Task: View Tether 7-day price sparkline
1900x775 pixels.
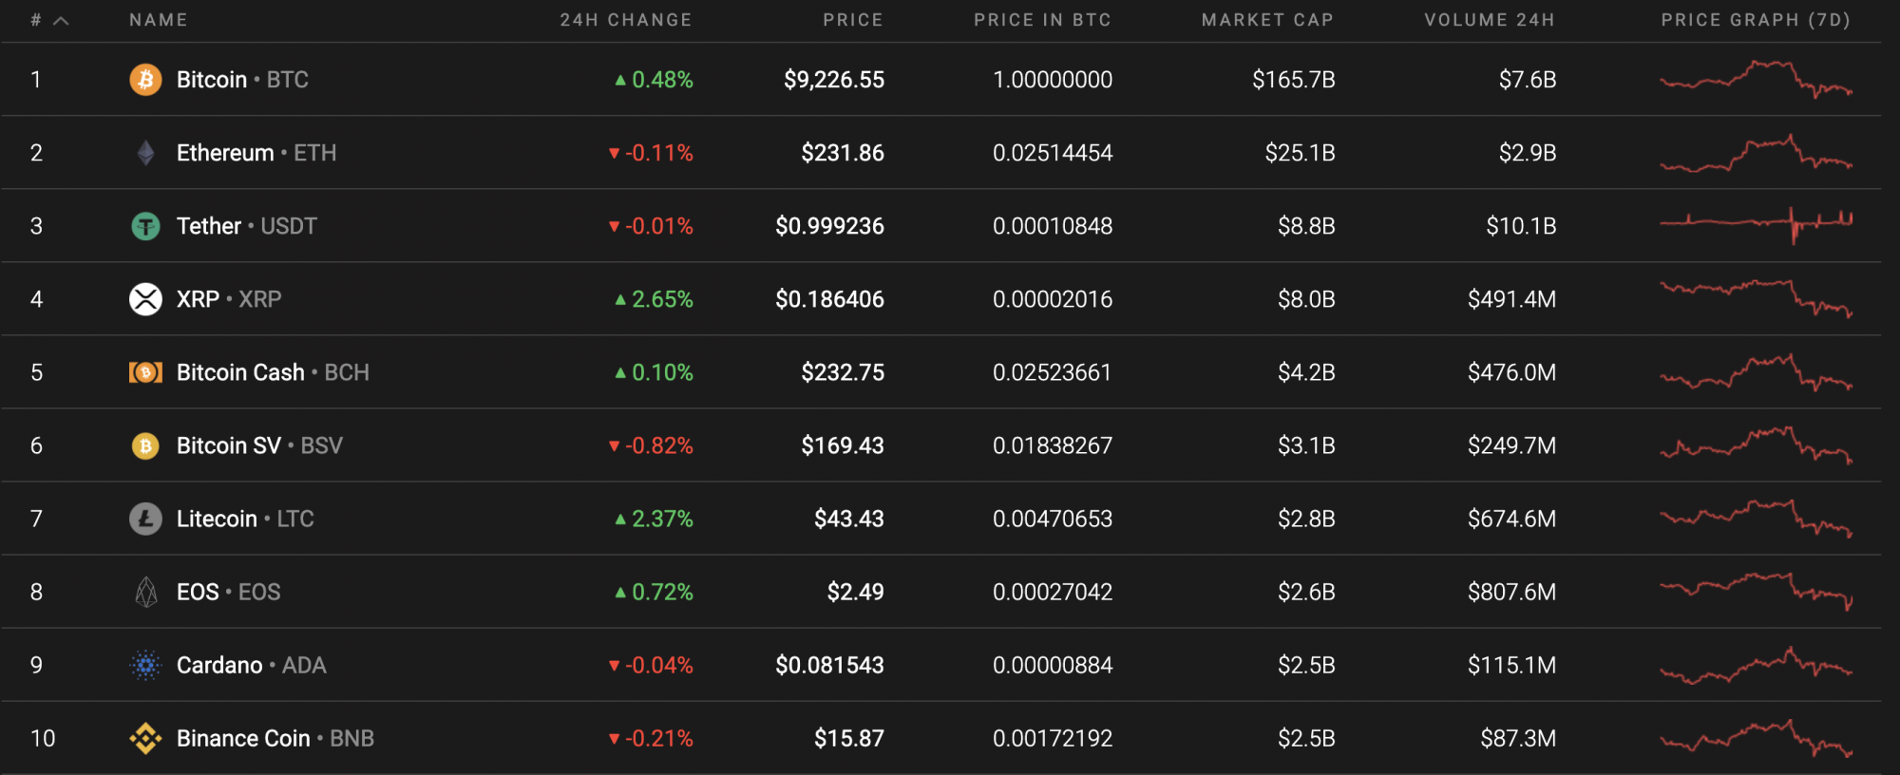Action: point(1756,226)
